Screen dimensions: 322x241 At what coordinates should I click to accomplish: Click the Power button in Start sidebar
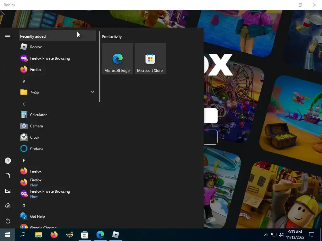[x=8, y=221]
